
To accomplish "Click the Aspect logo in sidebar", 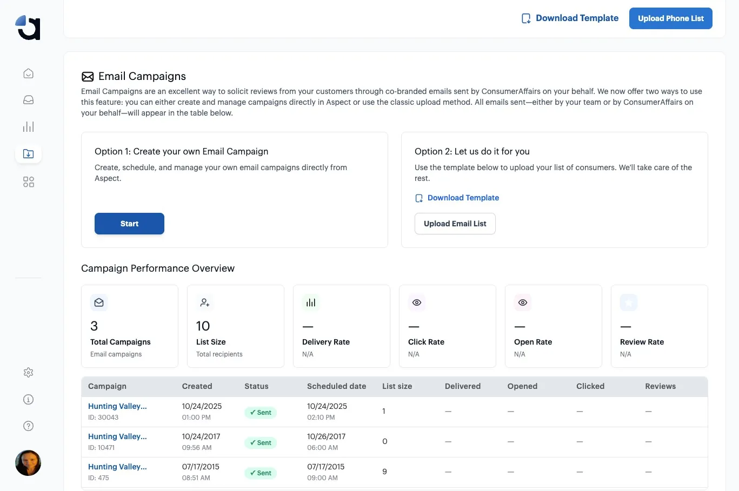I will tap(28, 28).
